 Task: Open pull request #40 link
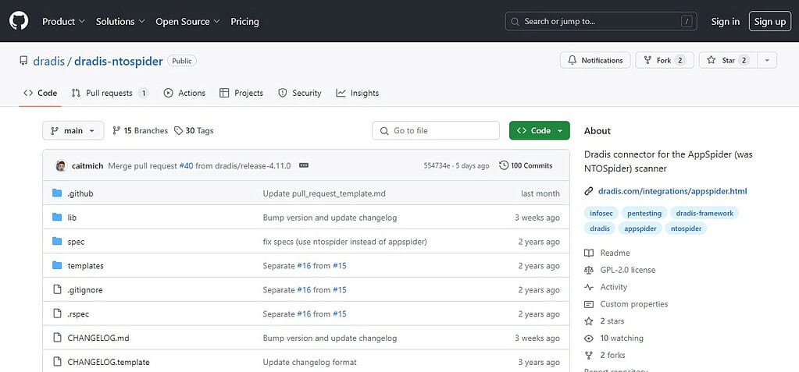[x=186, y=165]
